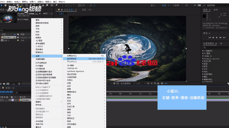Switch to 音频 panel tab
229x128 pixels.
click(216, 10)
